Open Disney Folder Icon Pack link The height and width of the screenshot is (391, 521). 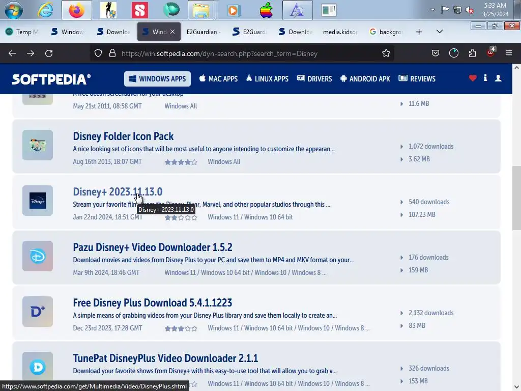[x=123, y=136]
